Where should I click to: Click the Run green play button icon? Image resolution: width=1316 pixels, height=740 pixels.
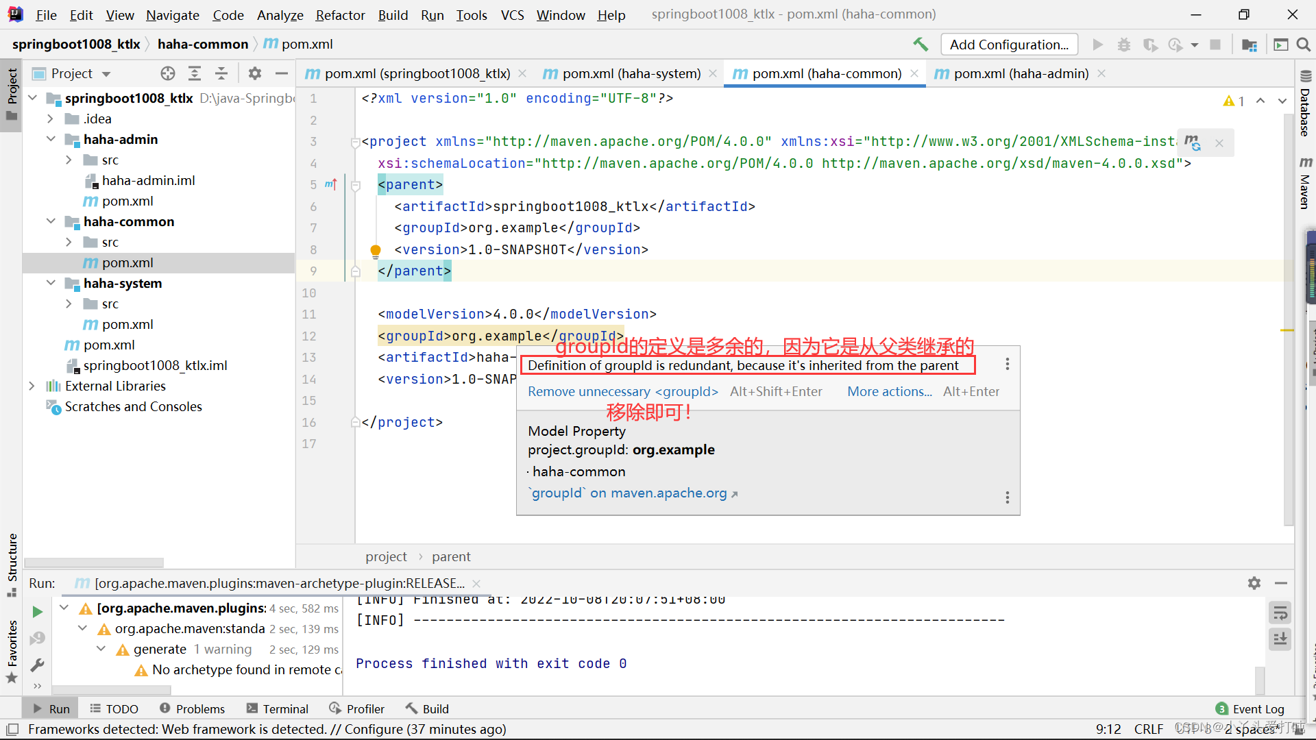[x=38, y=612]
